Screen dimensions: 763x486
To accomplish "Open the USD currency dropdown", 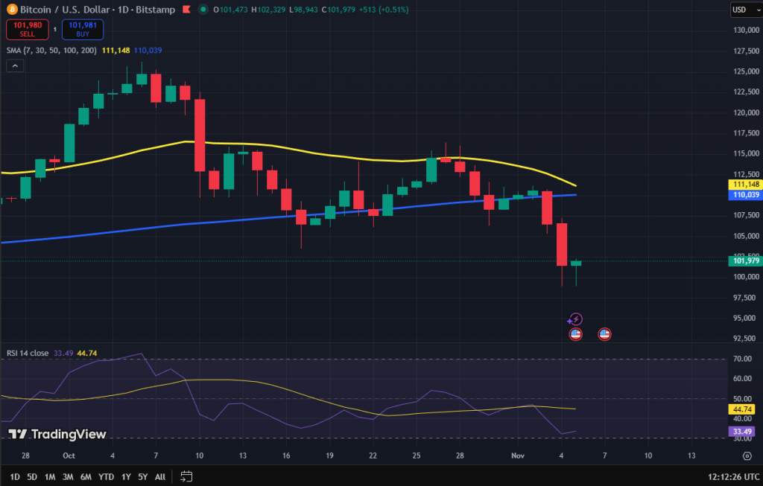I will 744,9.
